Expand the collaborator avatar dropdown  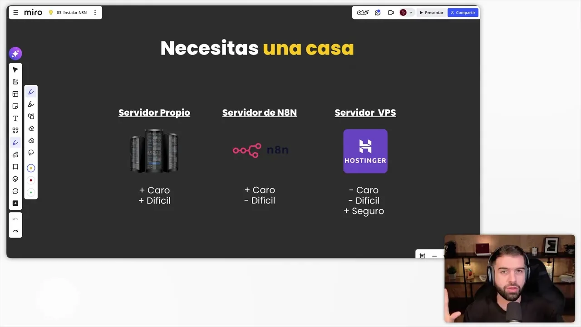[x=411, y=13]
